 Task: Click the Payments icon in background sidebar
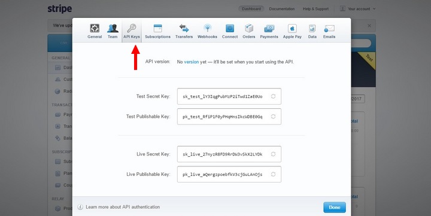57,115
